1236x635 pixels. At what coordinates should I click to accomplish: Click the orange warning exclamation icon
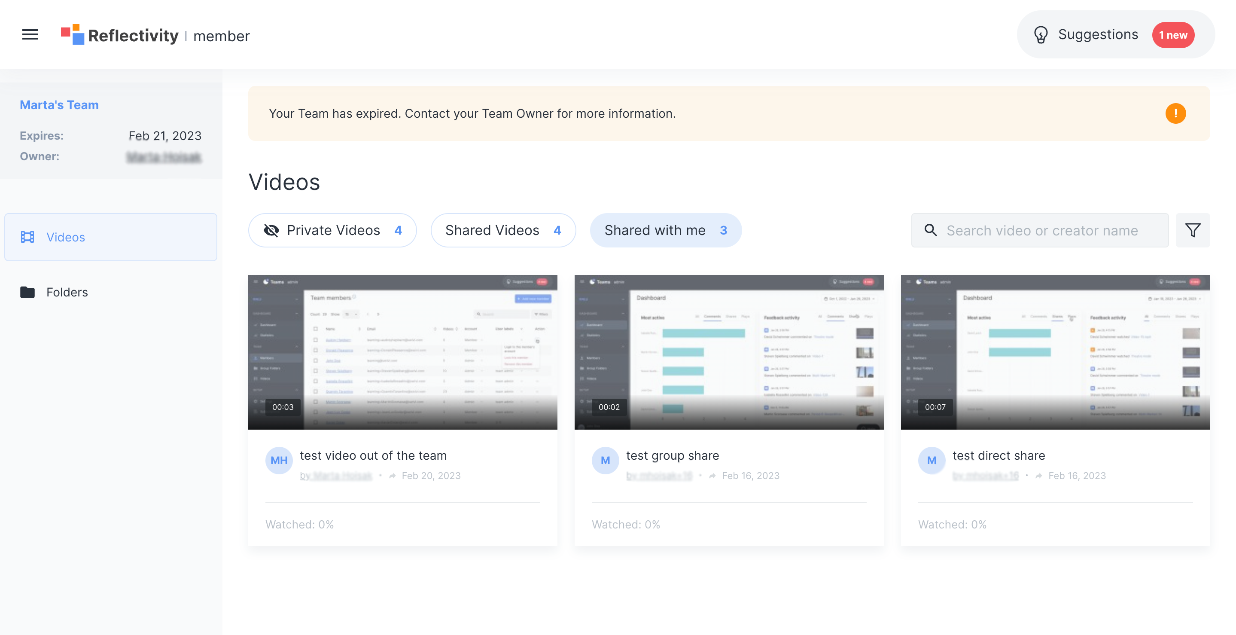[x=1175, y=114]
